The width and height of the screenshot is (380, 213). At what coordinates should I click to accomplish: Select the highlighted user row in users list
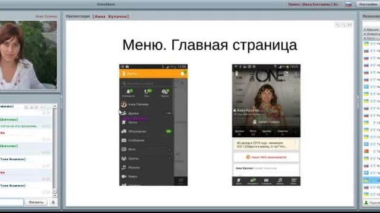(372, 180)
